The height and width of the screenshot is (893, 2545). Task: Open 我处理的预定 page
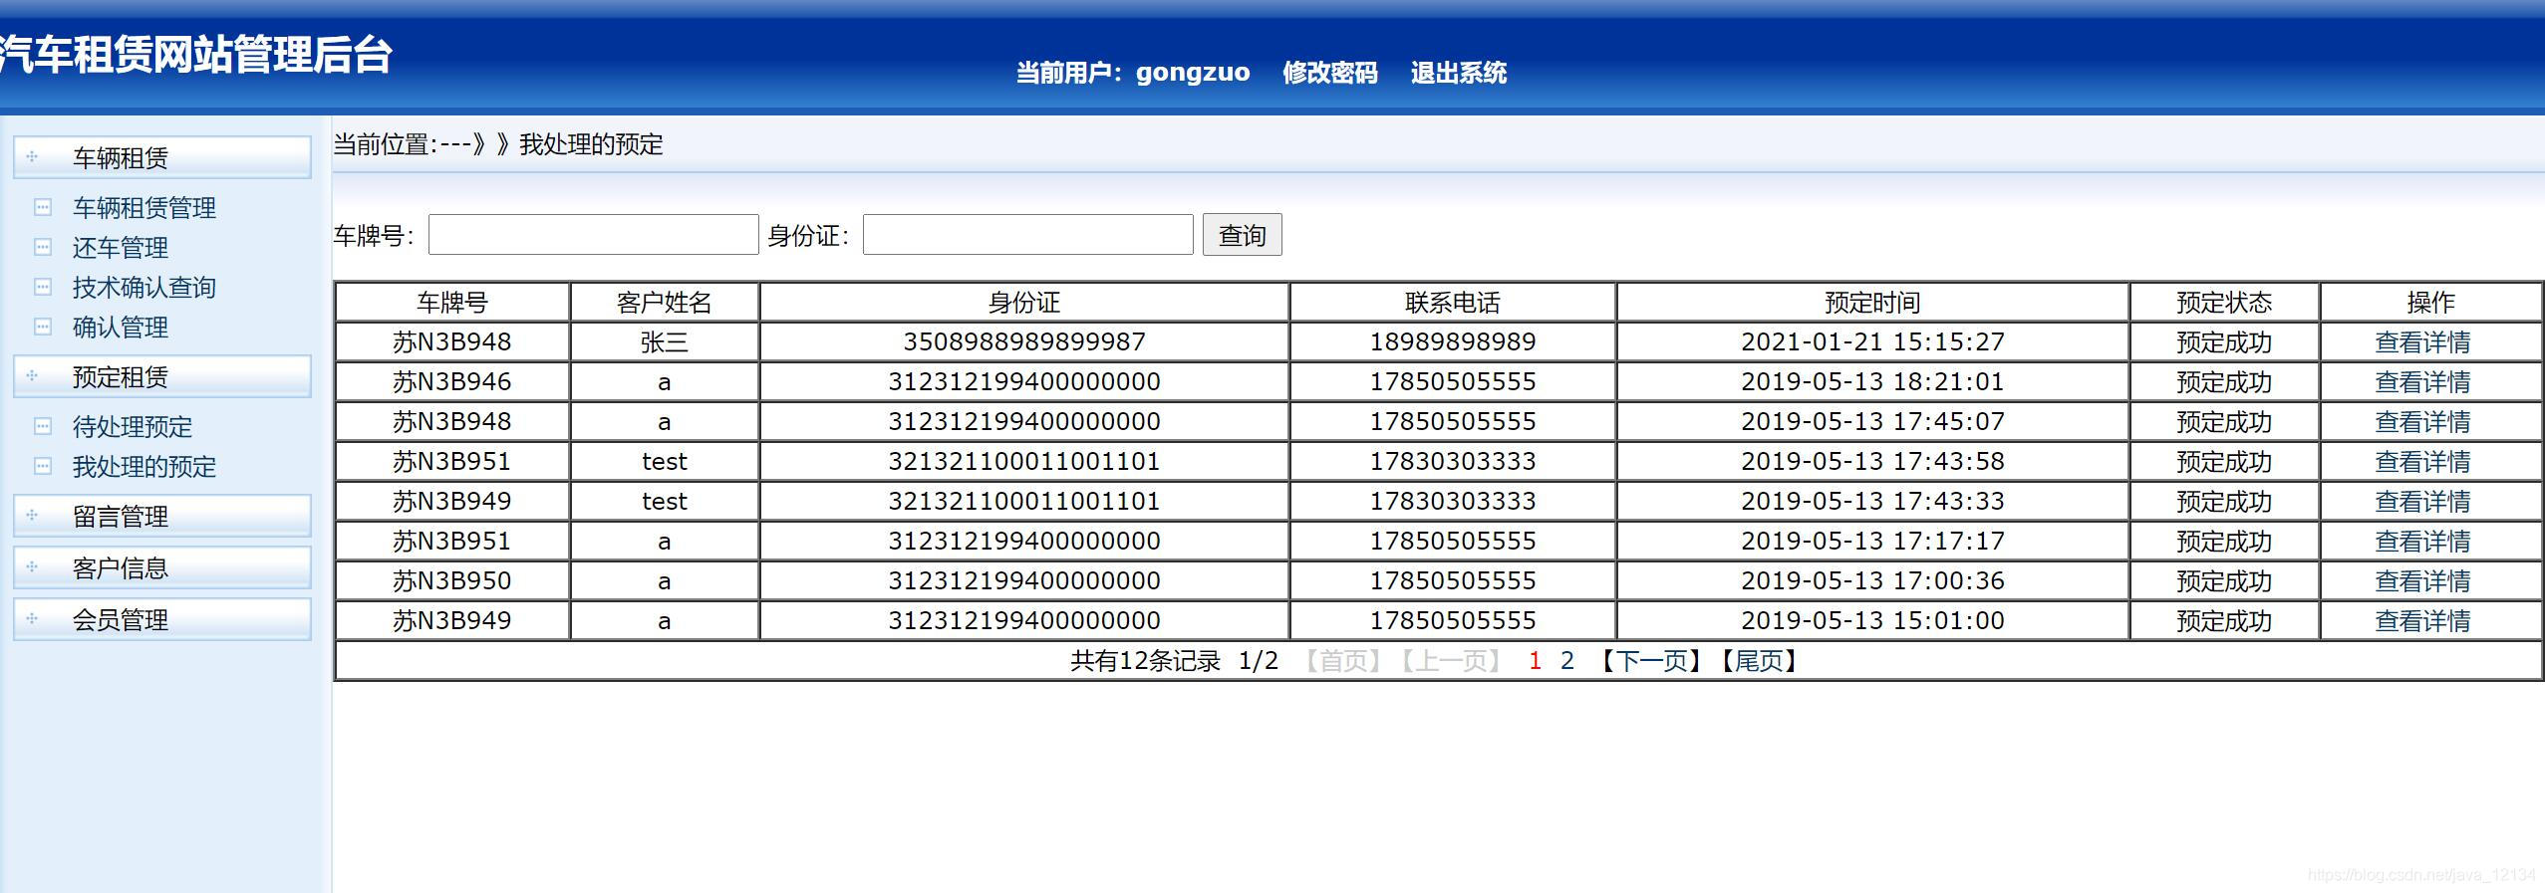coord(144,466)
